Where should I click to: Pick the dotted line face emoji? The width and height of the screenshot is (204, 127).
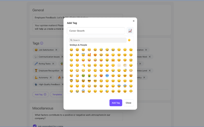click(119, 65)
